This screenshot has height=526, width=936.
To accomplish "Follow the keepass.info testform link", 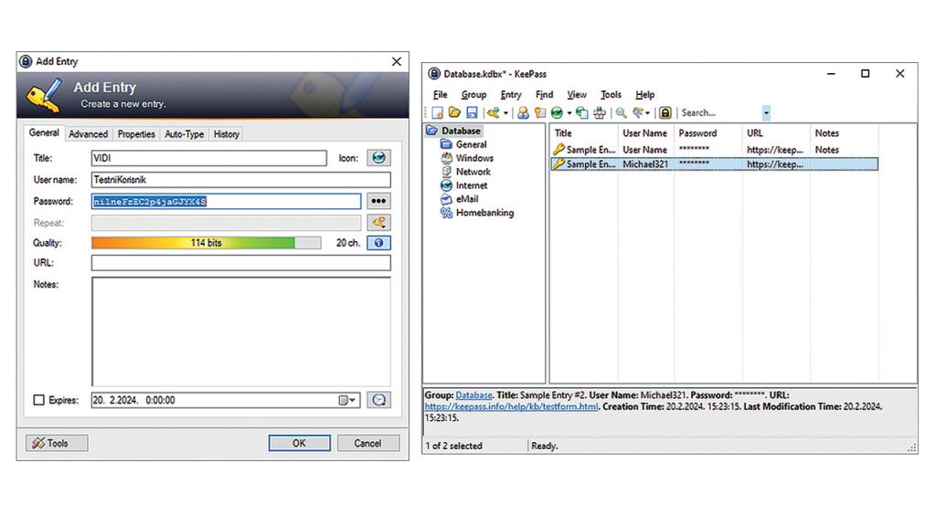I will (x=512, y=406).
